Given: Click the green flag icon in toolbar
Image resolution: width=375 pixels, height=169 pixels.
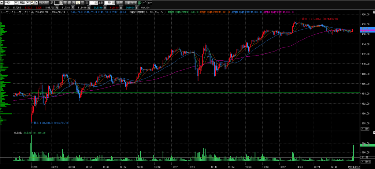Looking at the screenshot, I should (140, 3).
